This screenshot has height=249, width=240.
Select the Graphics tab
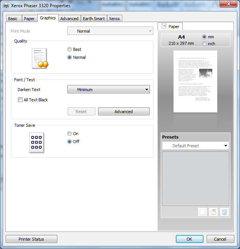tap(48, 18)
